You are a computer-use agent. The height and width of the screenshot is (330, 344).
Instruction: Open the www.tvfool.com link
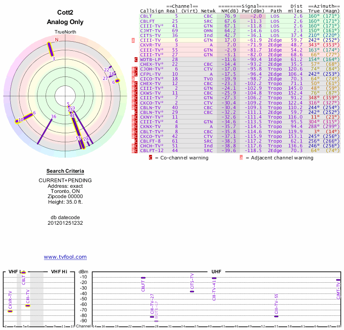point(65,257)
